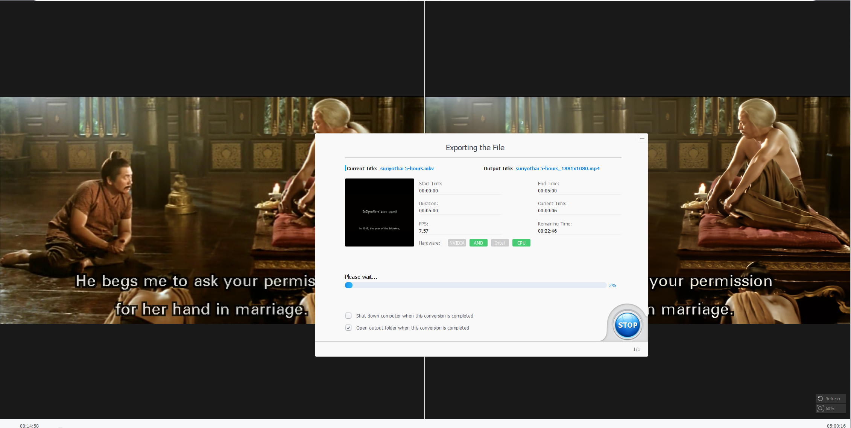Click the black export preview thumbnail
Viewport: 851px width, 428px height.
(379, 212)
